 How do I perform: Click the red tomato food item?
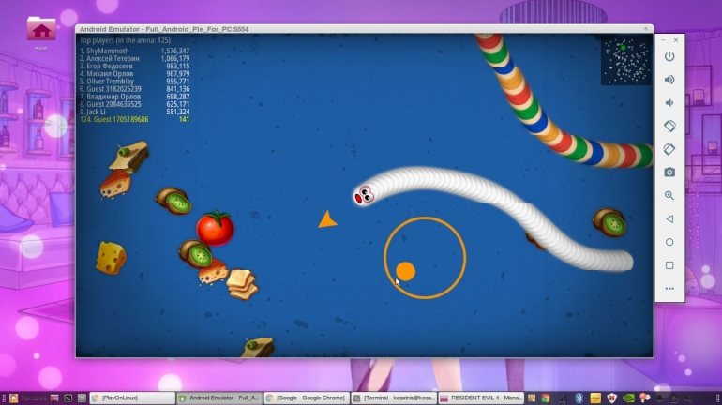point(215,228)
